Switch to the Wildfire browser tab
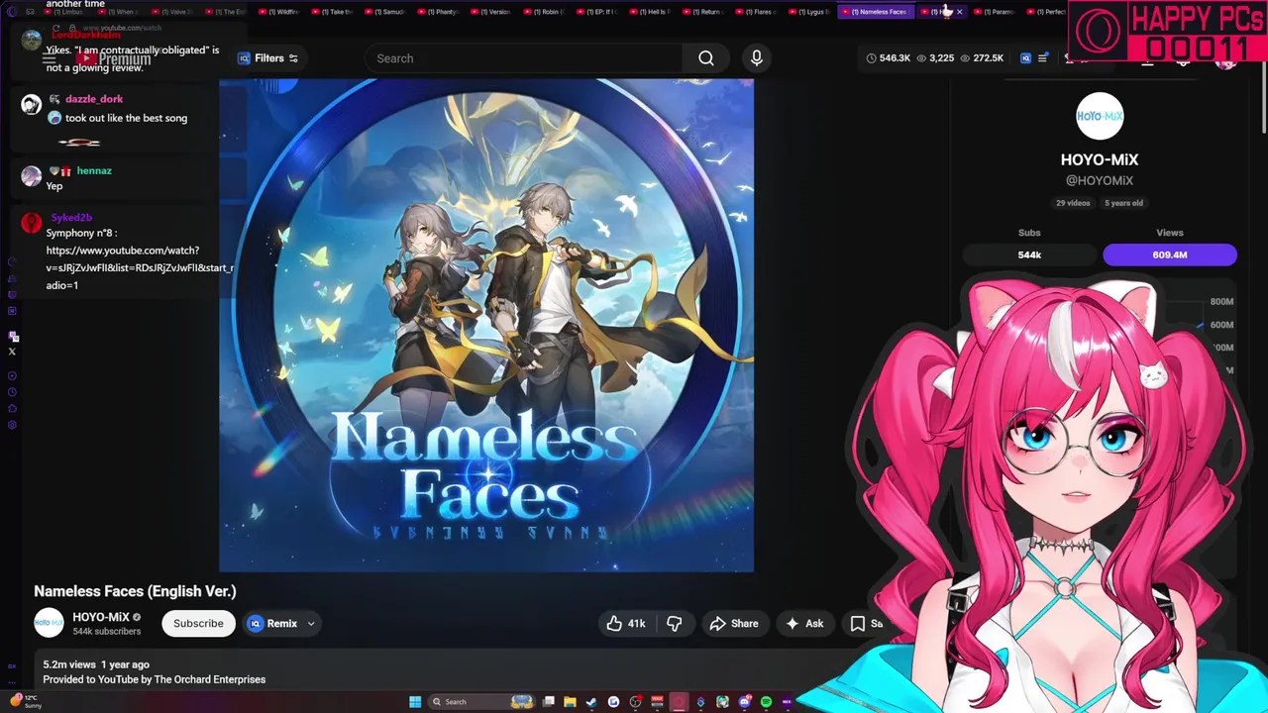Image resolution: width=1268 pixels, height=713 pixels. tap(282, 12)
